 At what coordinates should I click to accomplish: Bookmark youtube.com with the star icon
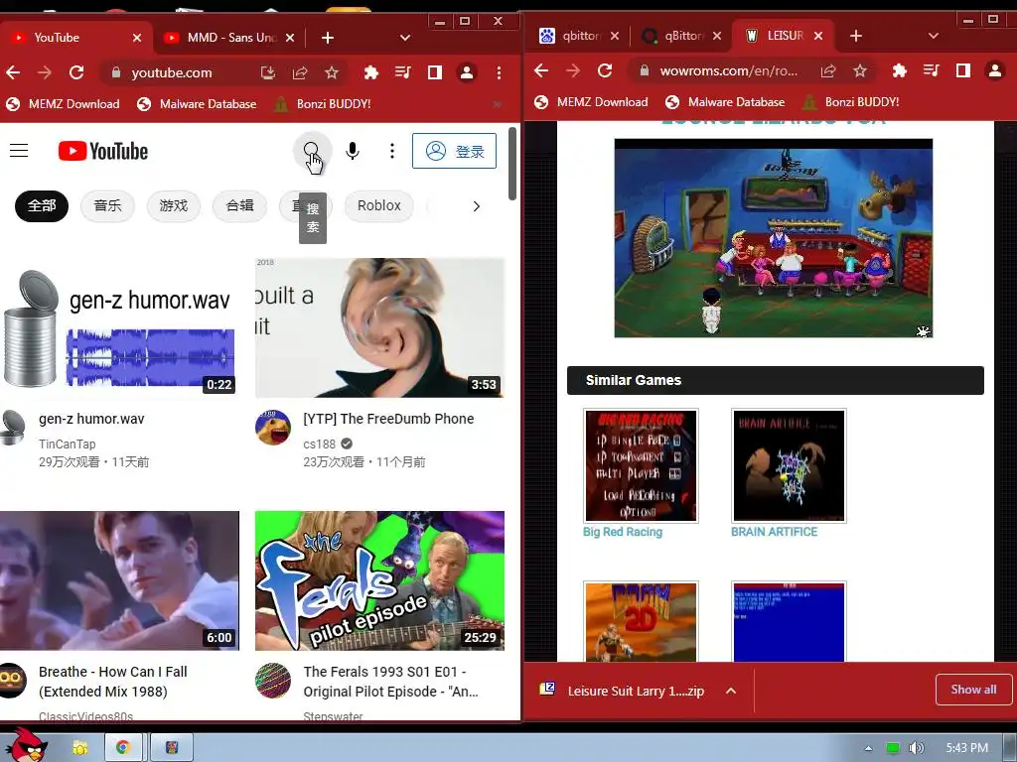[332, 72]
